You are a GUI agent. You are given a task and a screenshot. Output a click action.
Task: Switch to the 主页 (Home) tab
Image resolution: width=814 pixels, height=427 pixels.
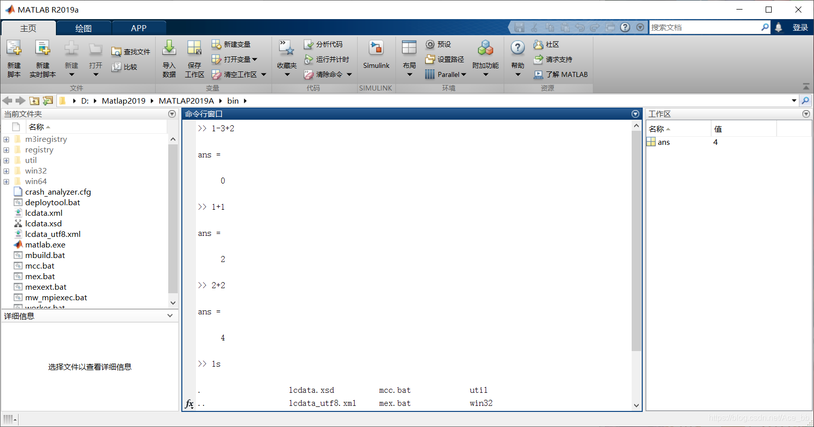click(28, 28)
